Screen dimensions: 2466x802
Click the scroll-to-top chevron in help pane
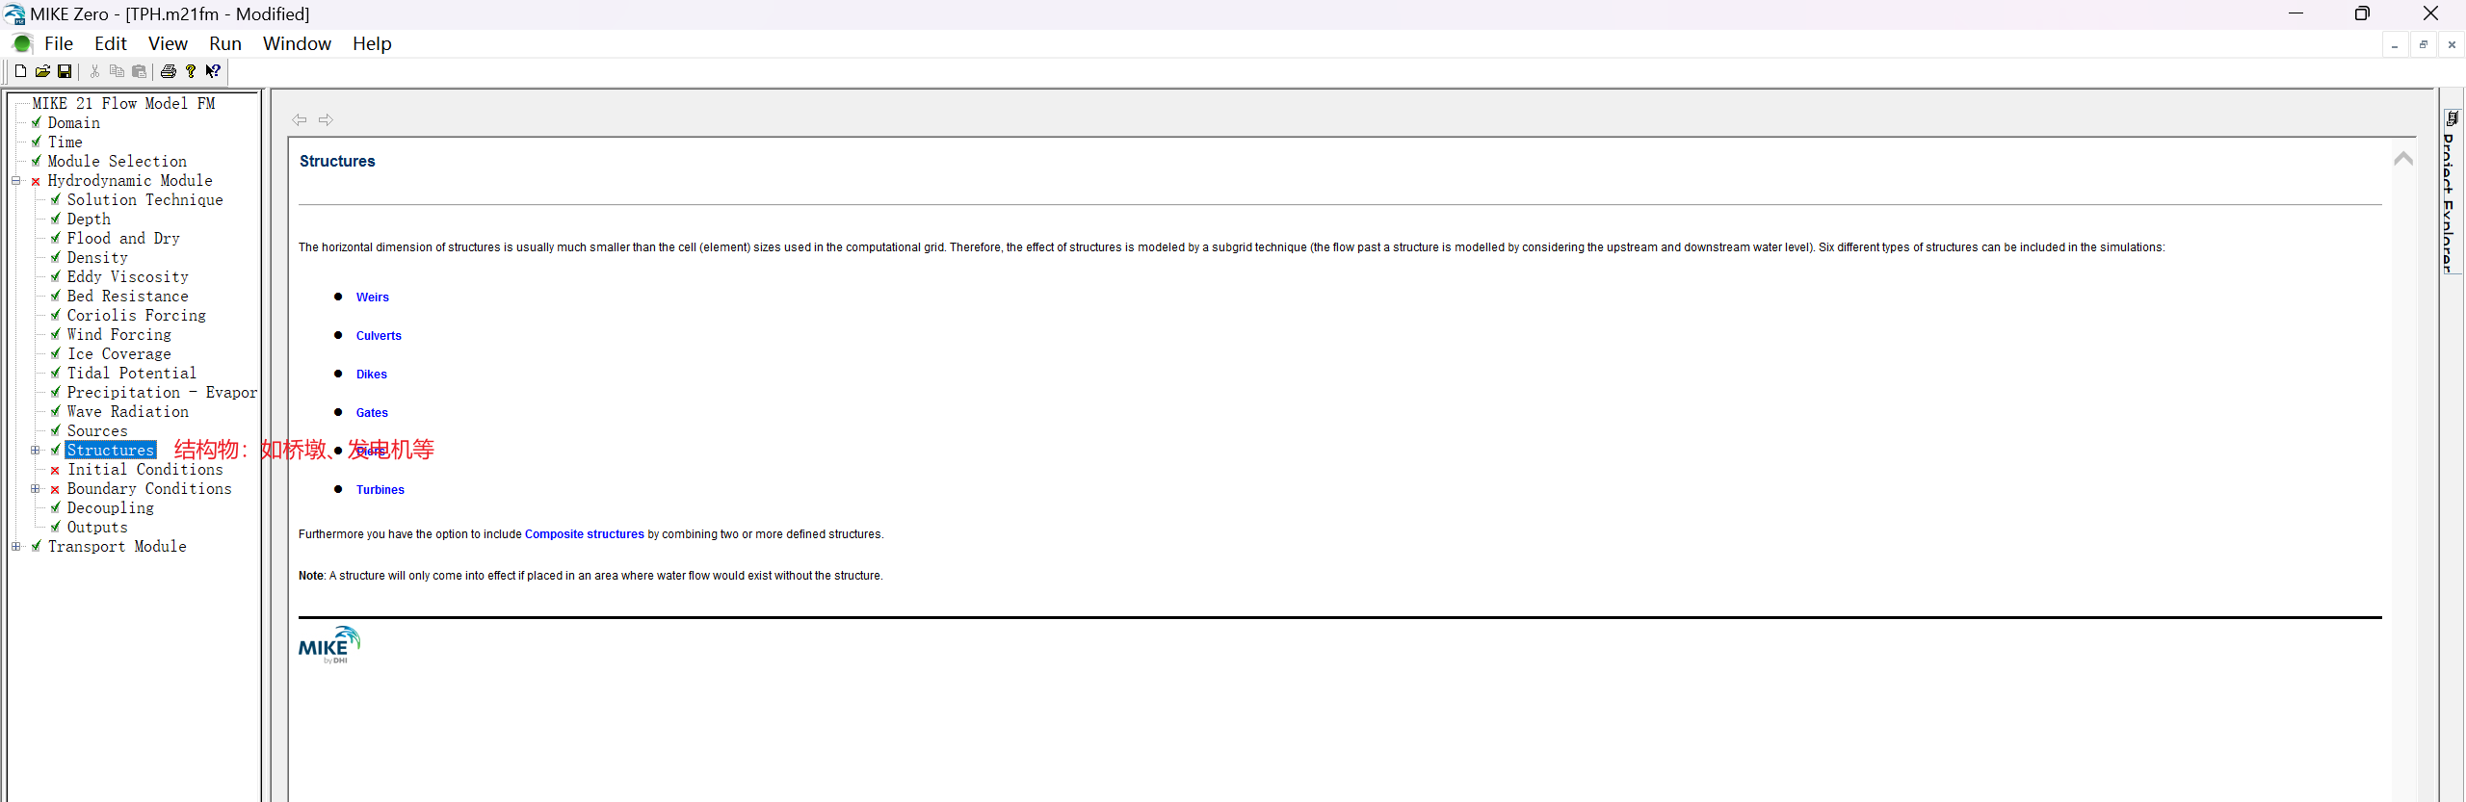tap(2403, 159)
